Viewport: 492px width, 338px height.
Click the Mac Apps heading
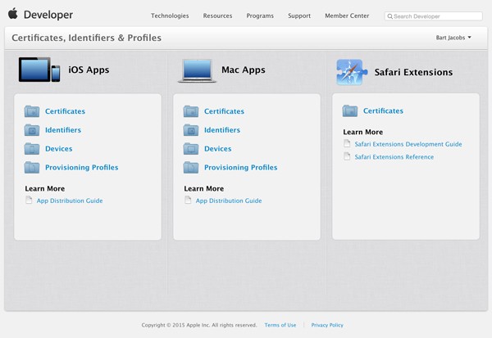(244, 70)
